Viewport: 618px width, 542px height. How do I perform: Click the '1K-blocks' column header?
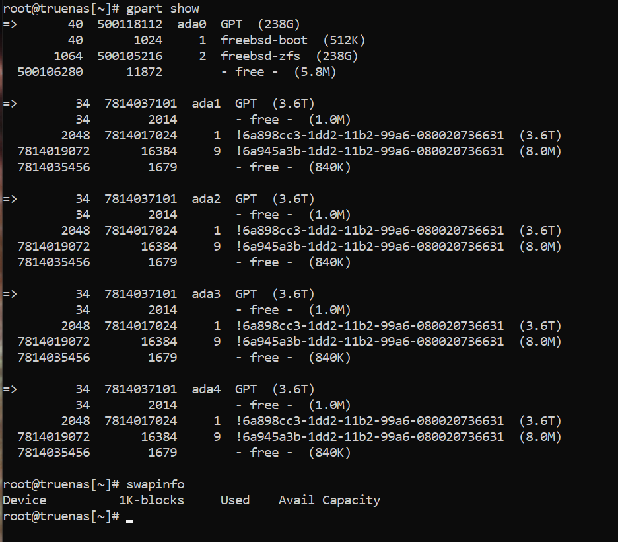pyautogui.click(x=151, y=500)
